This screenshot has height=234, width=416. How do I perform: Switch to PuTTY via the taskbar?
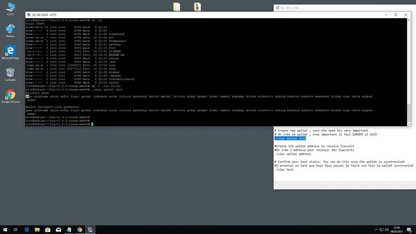(x=90, y=229)
